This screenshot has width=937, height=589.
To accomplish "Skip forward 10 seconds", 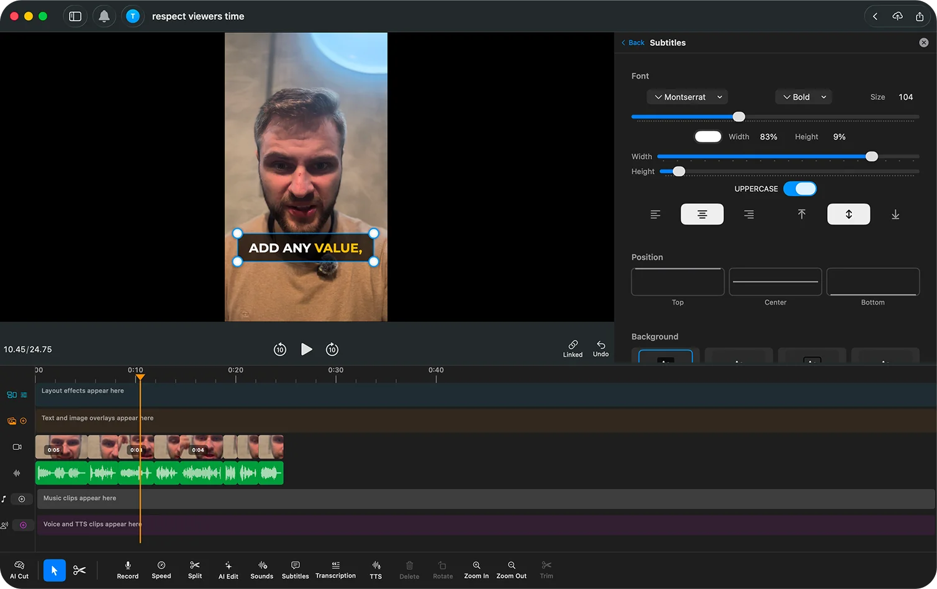I will coord(332,349).
